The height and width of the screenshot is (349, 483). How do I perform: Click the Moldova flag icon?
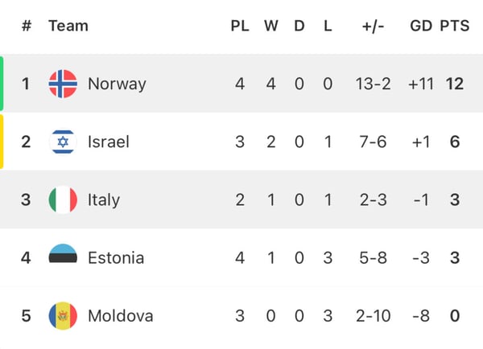point(63,315)
